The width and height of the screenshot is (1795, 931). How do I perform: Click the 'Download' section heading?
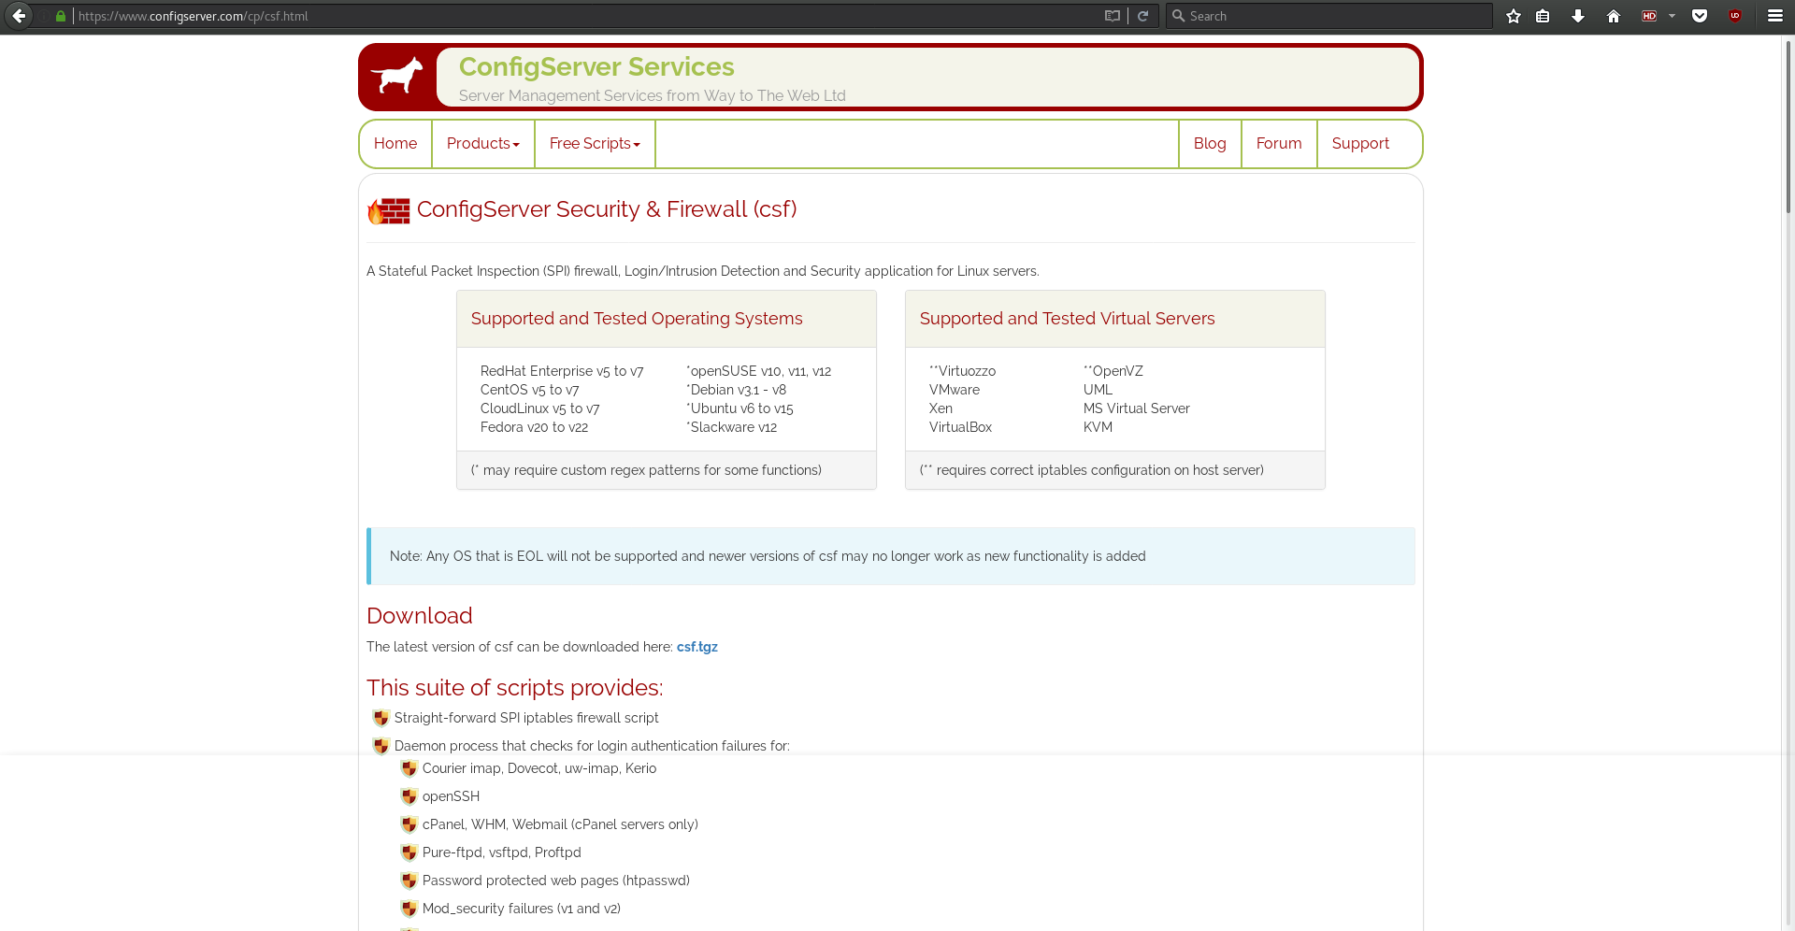pos(419,616)
